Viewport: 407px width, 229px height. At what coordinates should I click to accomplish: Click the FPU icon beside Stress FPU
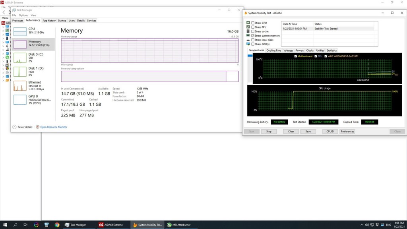point(248,27)
